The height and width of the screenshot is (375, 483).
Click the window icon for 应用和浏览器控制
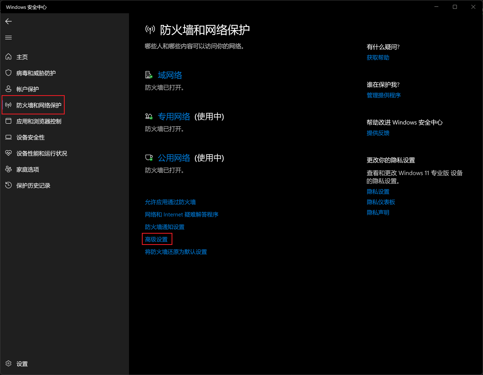pyautogui.click(x=8, y=121)
